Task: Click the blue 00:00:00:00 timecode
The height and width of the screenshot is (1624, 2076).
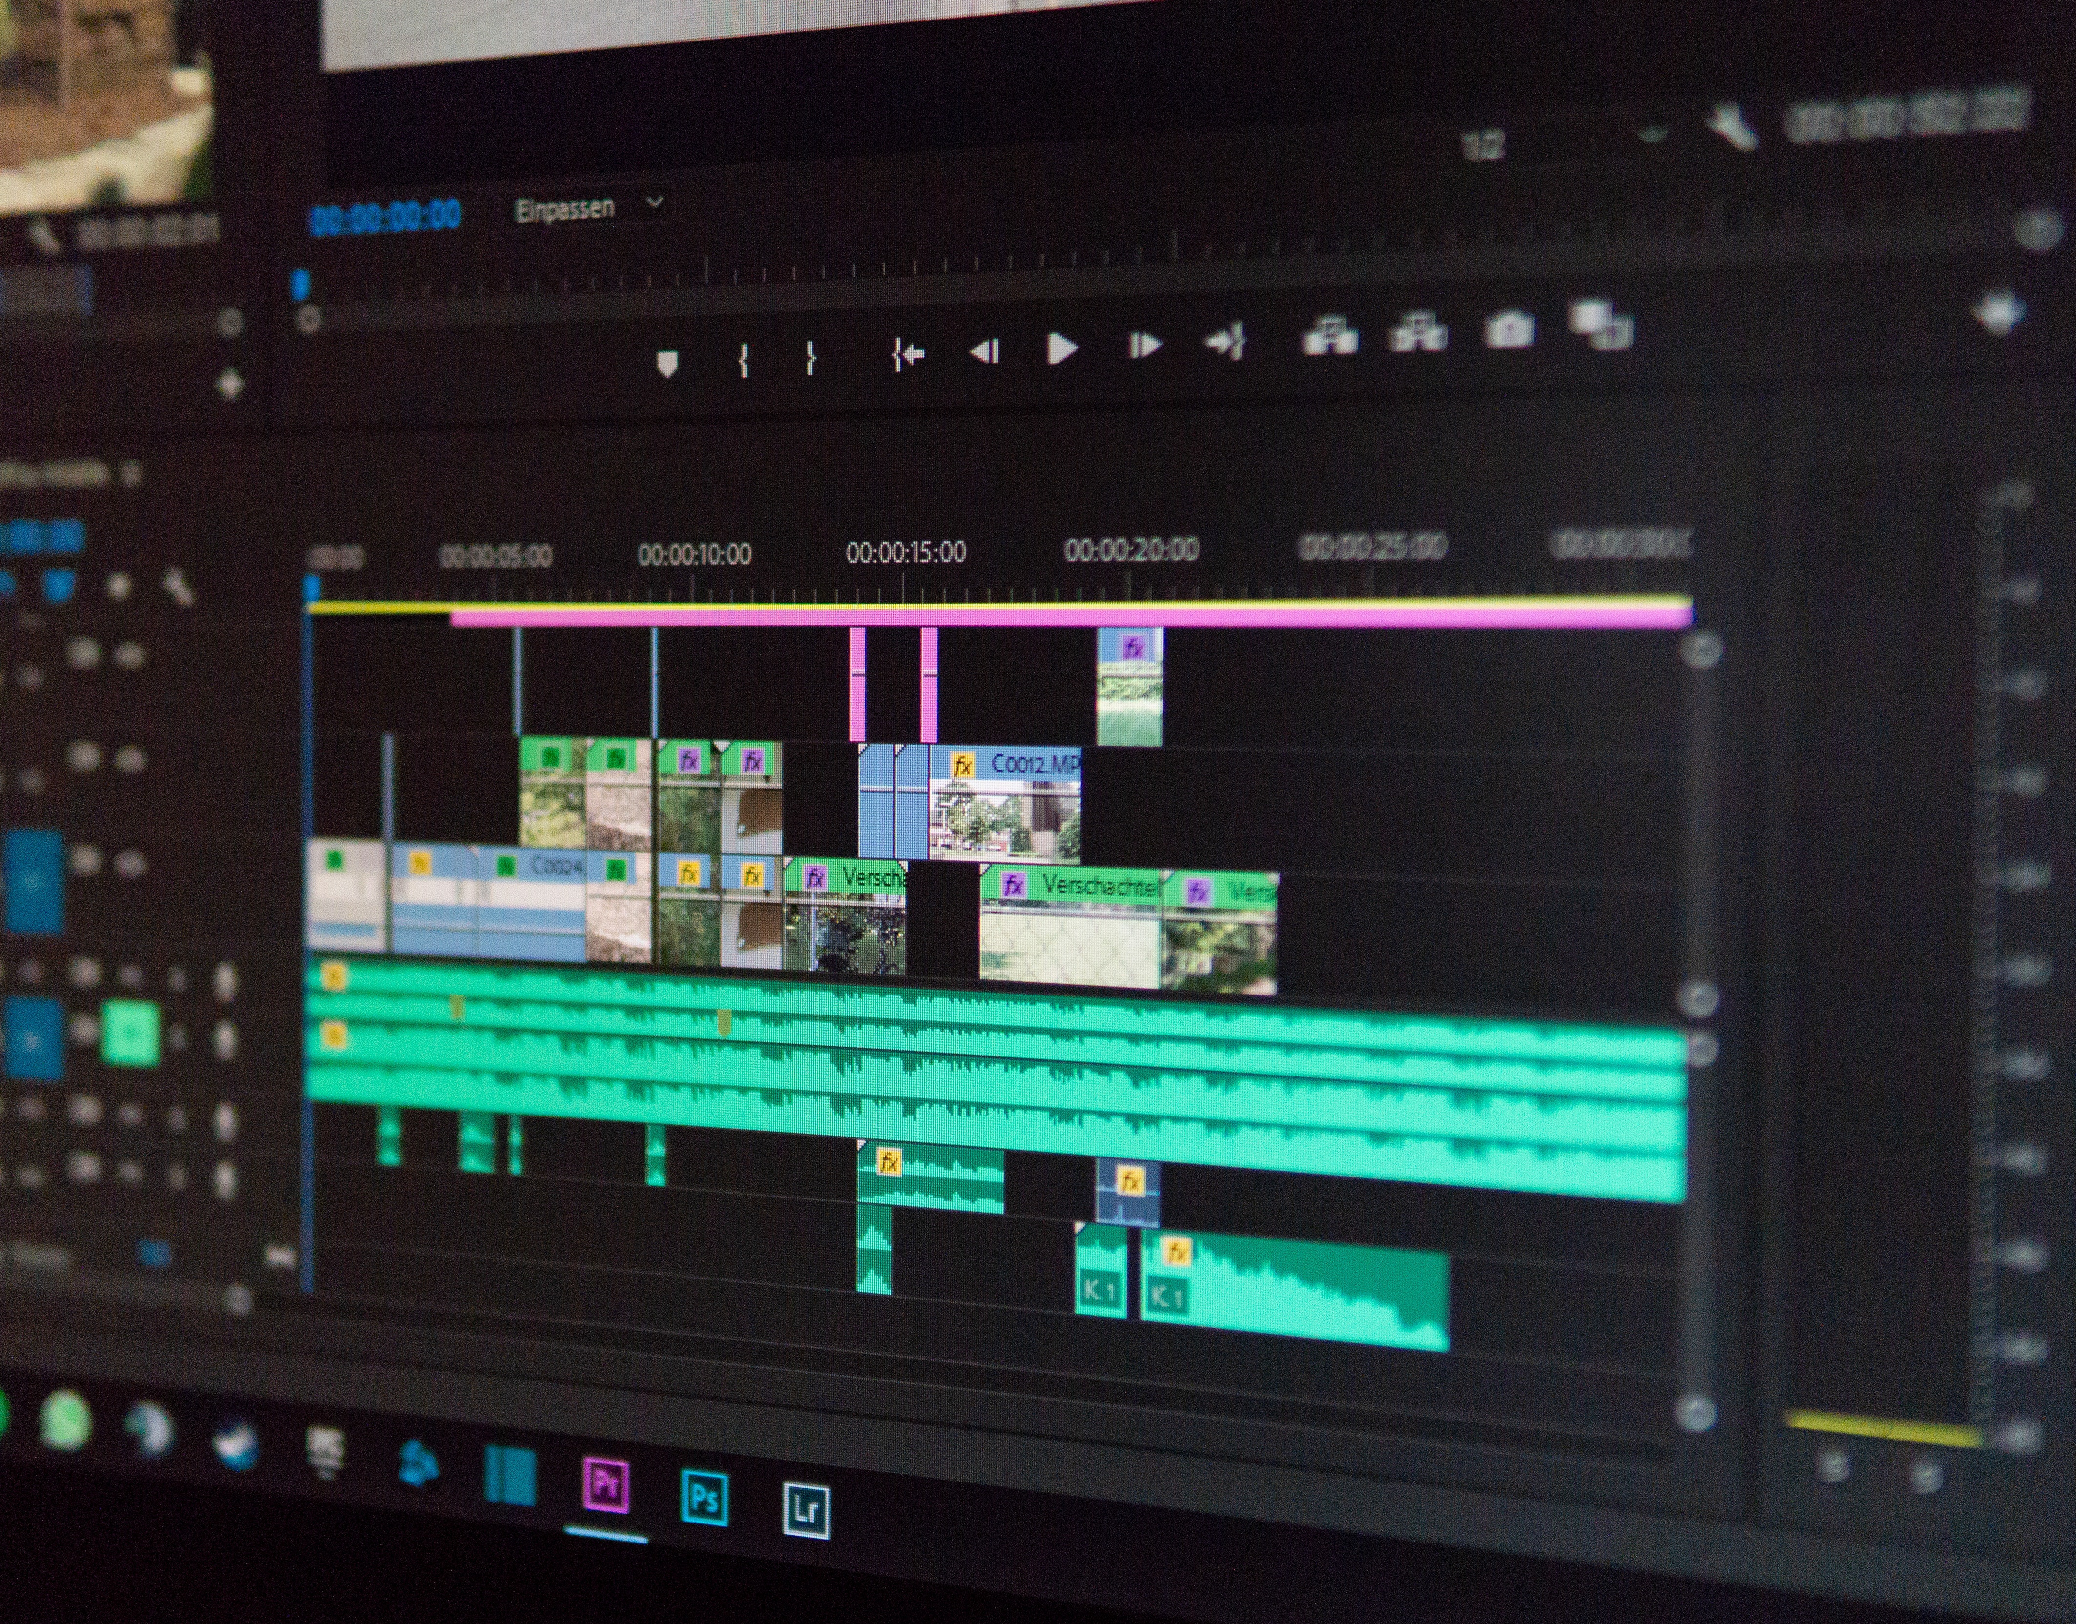Action: pyautogui.click(x=386, y=217)
